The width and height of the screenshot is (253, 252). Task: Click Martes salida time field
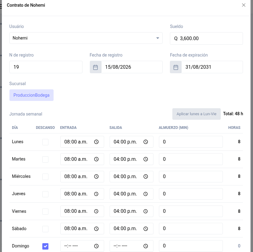[132, 159]
